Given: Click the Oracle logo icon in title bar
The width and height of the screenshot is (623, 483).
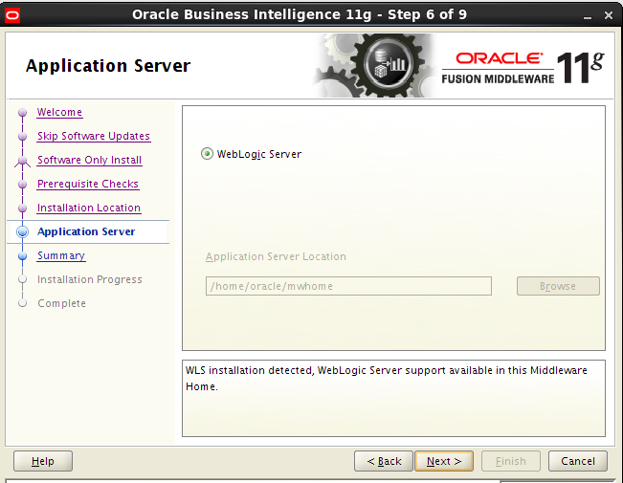Looking at the screenshot, I should click(11, 15).
